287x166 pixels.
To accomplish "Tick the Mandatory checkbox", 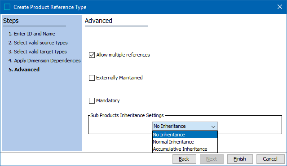I will pyautogui.click(x=92, y=100).
